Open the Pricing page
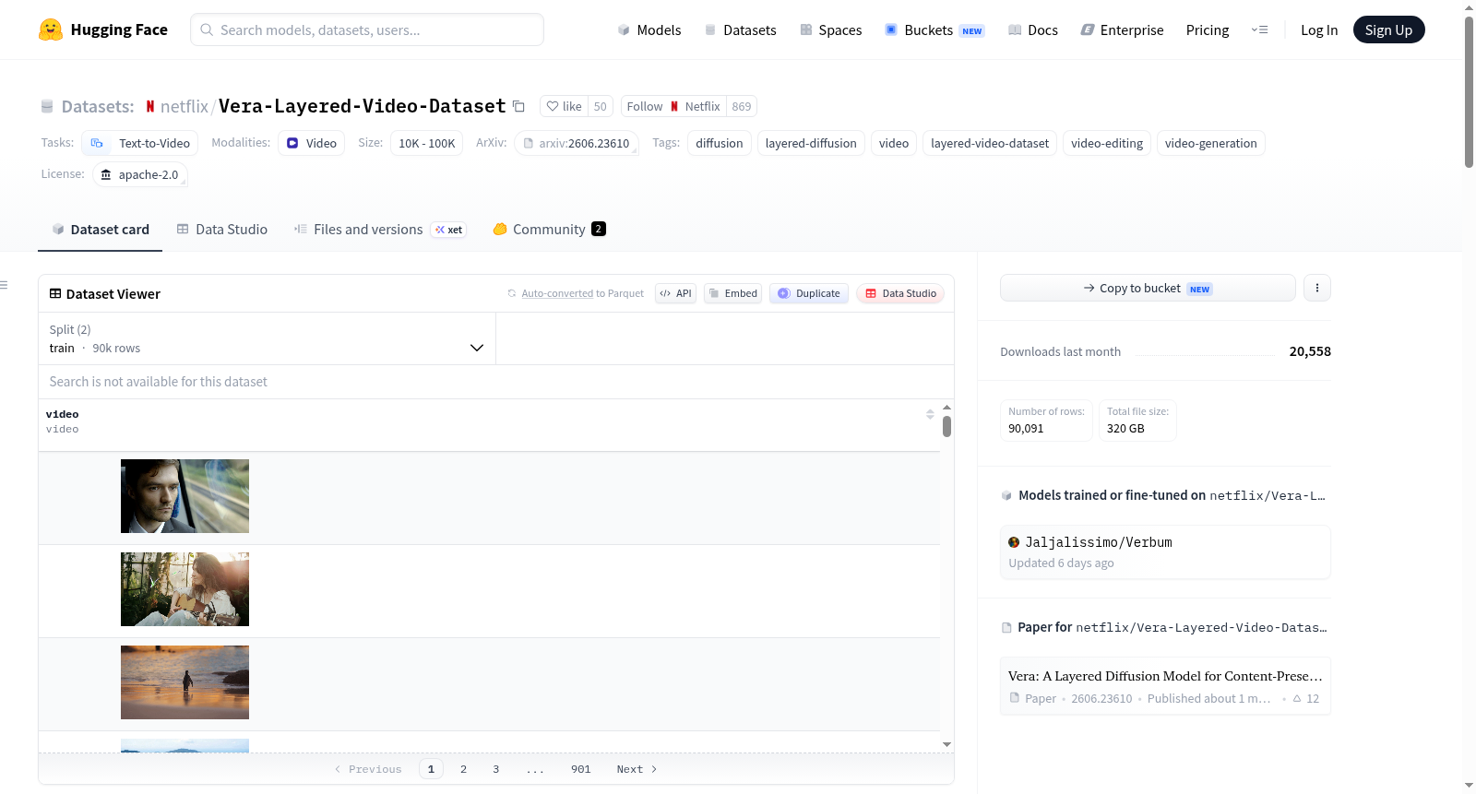1476x794 pixels. coord(1208,30)
